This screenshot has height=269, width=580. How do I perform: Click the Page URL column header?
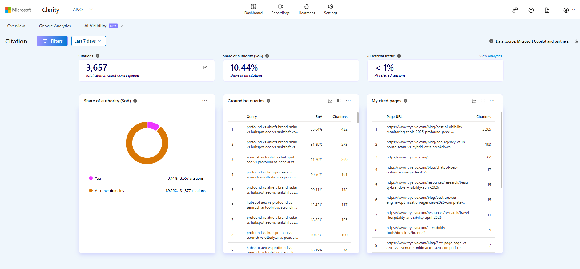pos(394,117)
